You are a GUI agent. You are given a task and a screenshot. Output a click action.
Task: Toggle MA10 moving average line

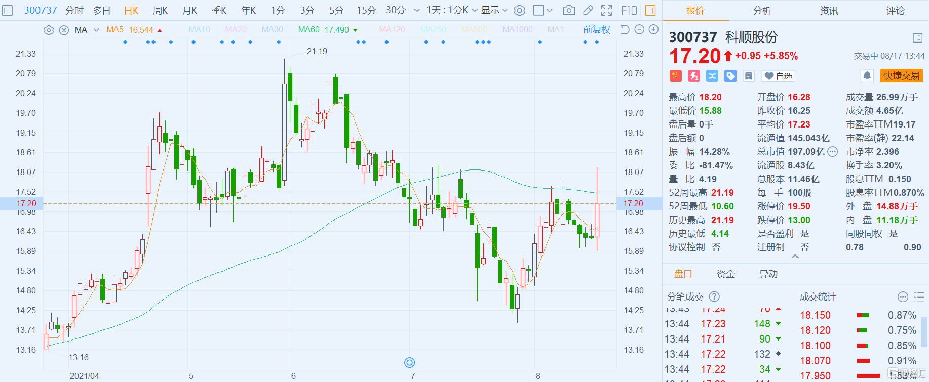pos(200,30)
